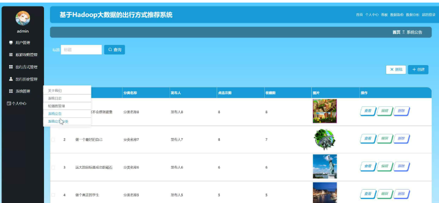Click the 用户管理 sidebar icon

point(11,43)
